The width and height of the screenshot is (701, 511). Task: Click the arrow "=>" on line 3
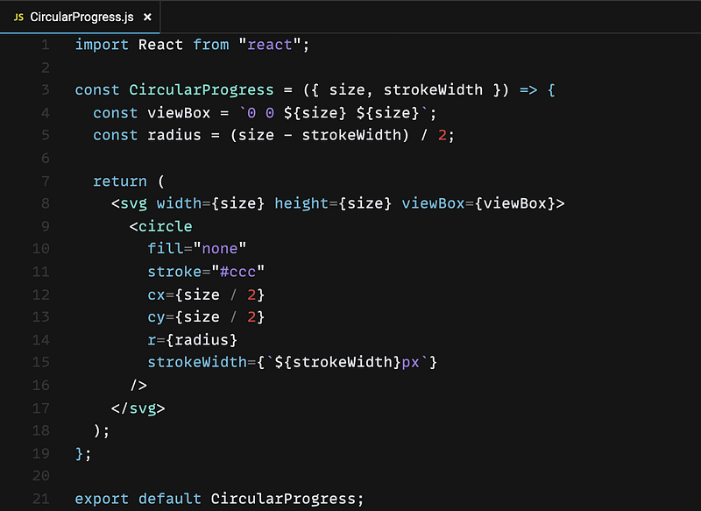coord(528,90)
